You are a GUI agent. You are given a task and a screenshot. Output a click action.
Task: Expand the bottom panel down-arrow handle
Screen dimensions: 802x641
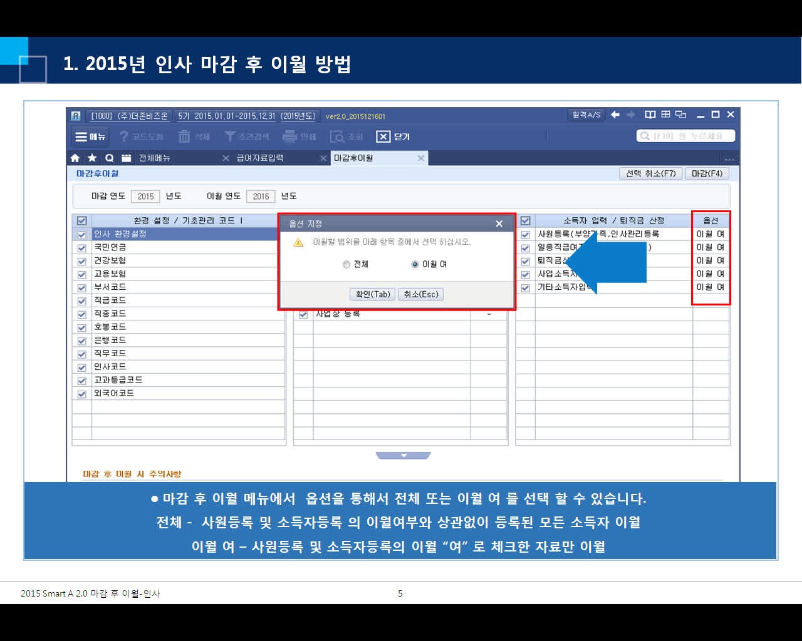point(403,456)
